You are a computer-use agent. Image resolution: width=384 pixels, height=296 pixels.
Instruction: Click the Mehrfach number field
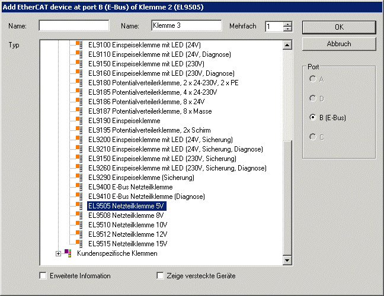pos(274,27)
